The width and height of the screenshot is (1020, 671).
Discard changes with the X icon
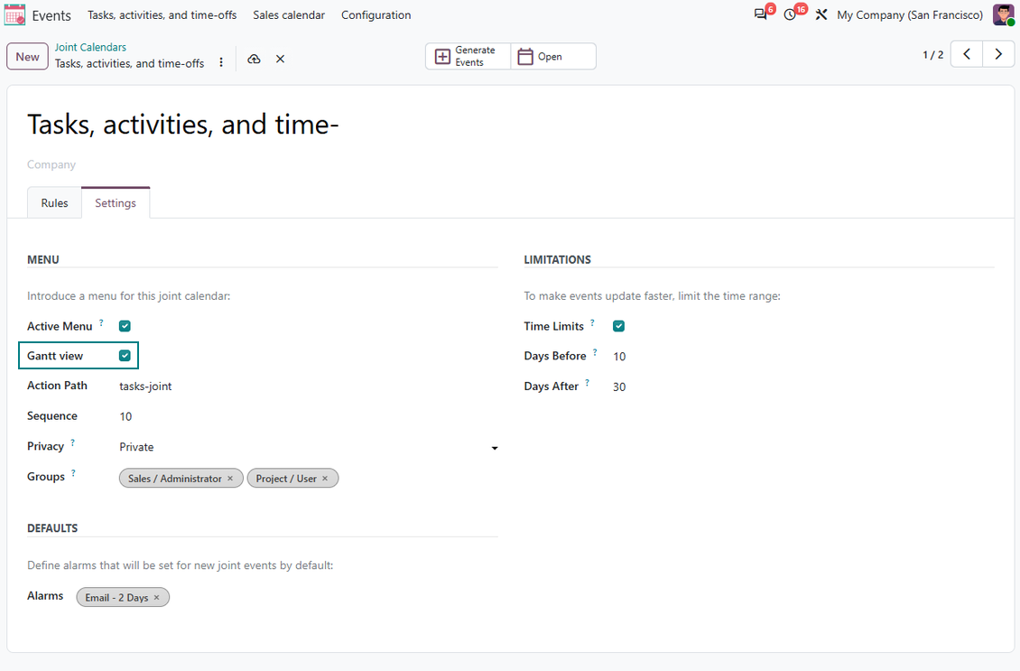tap(281, 59)
